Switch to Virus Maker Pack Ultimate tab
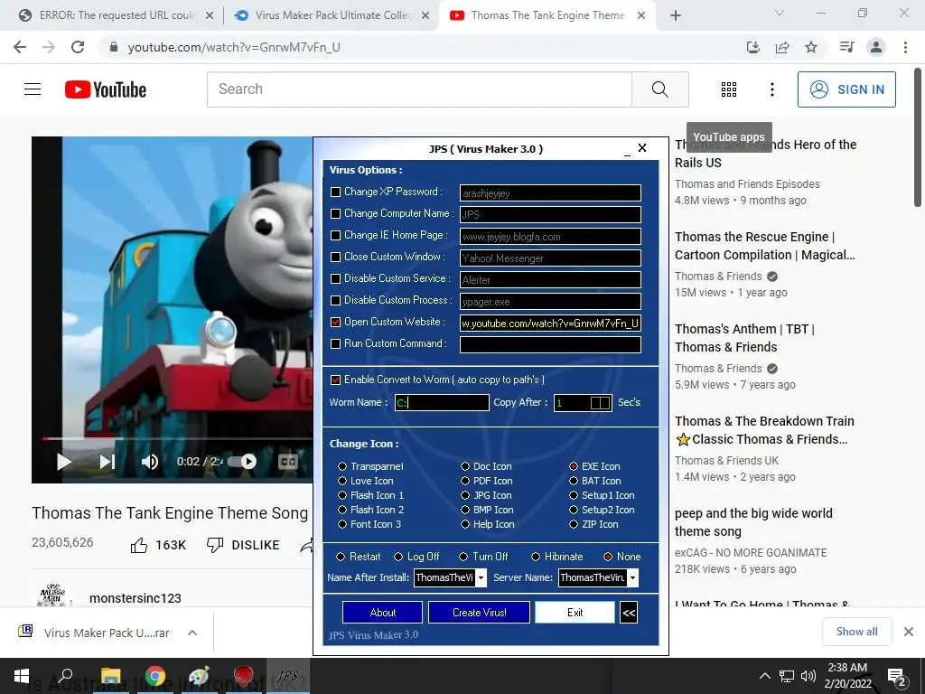 332,15
